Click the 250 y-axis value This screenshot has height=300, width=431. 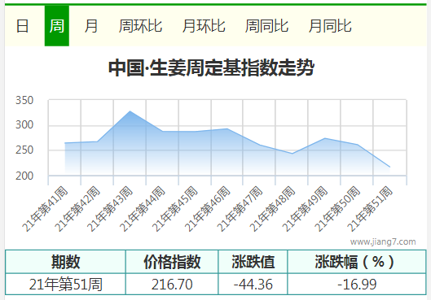point(24,150)
